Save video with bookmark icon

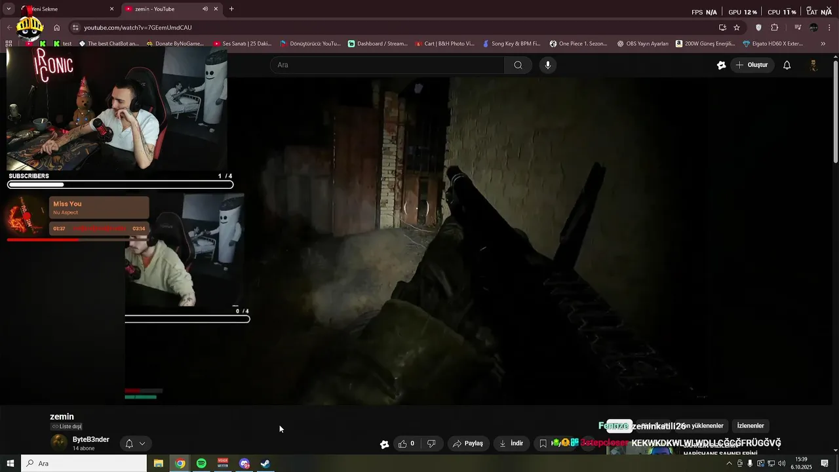click(x=543, y=444)
